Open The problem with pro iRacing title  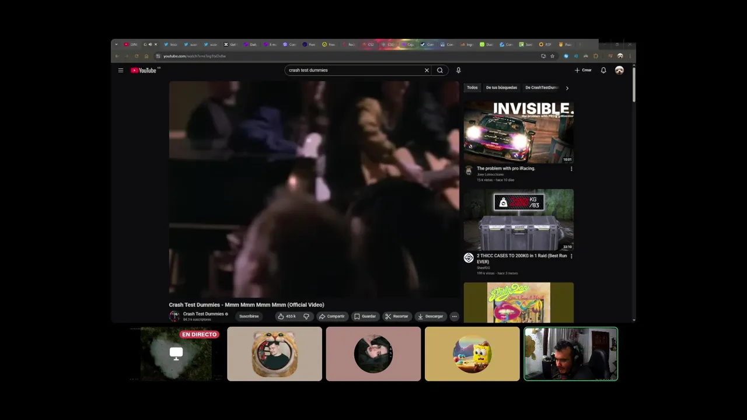(505, 168)
